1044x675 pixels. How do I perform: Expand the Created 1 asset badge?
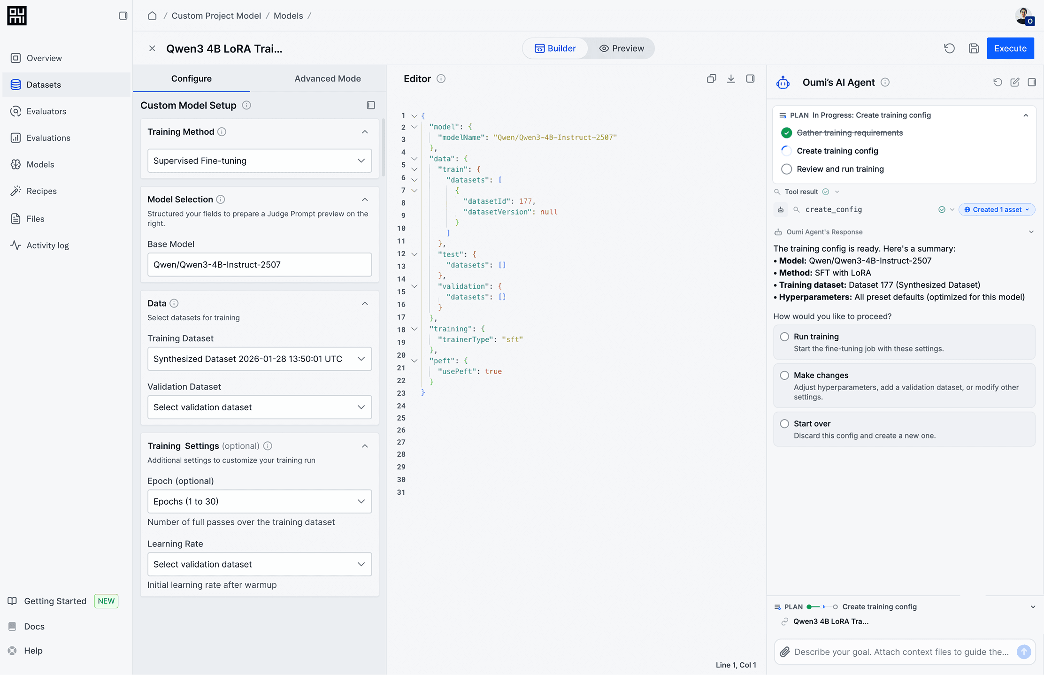997,209
